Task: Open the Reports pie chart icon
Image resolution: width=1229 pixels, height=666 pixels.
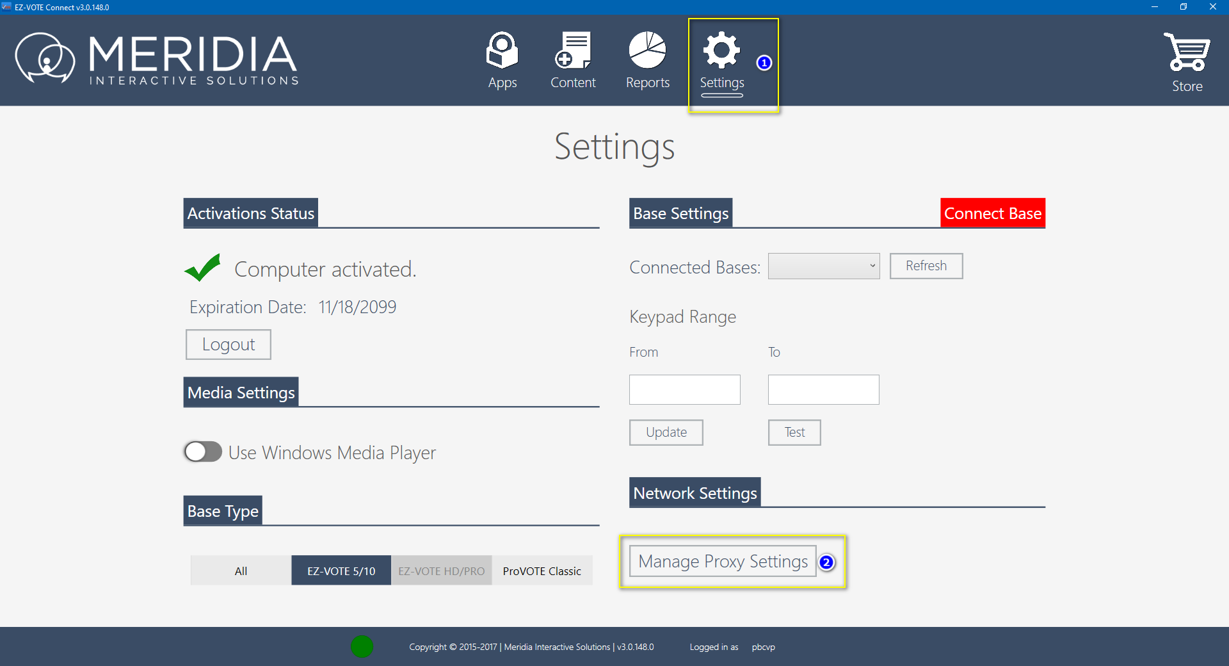Action: (647, 50)
